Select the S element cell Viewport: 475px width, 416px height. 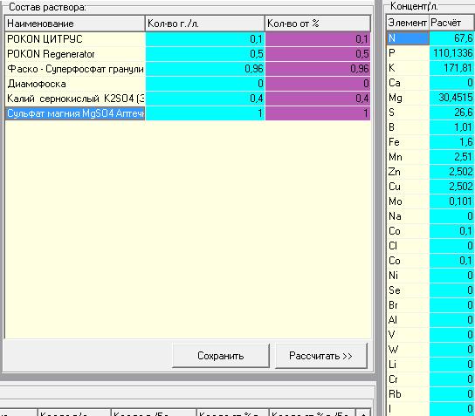pos(408,113)
